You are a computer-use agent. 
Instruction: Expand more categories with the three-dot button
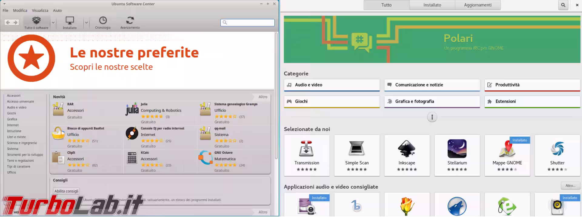point(432,117)
